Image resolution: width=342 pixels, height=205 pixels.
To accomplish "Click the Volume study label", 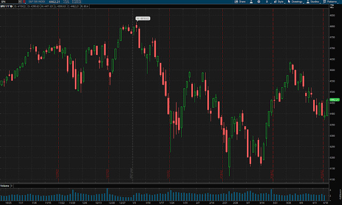I will (x=5, y=186).
